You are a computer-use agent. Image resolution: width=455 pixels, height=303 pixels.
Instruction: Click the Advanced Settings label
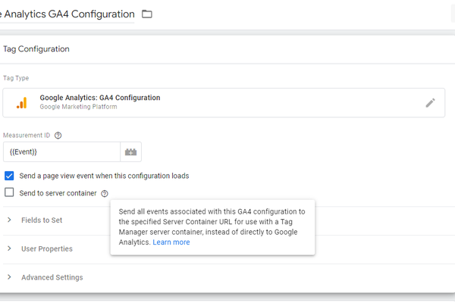pyautogui.click(x=52, y=277)
